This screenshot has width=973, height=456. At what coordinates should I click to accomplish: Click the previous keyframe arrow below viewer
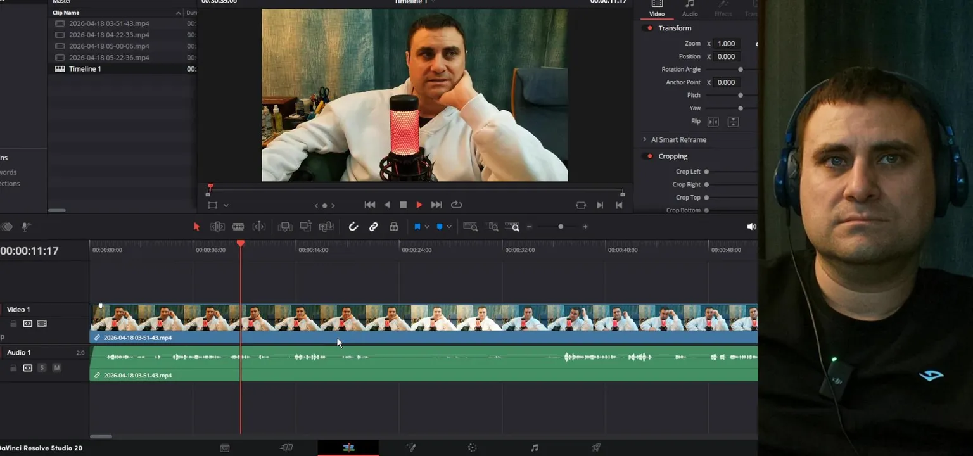pyautogui.click(x=316, y=206)
